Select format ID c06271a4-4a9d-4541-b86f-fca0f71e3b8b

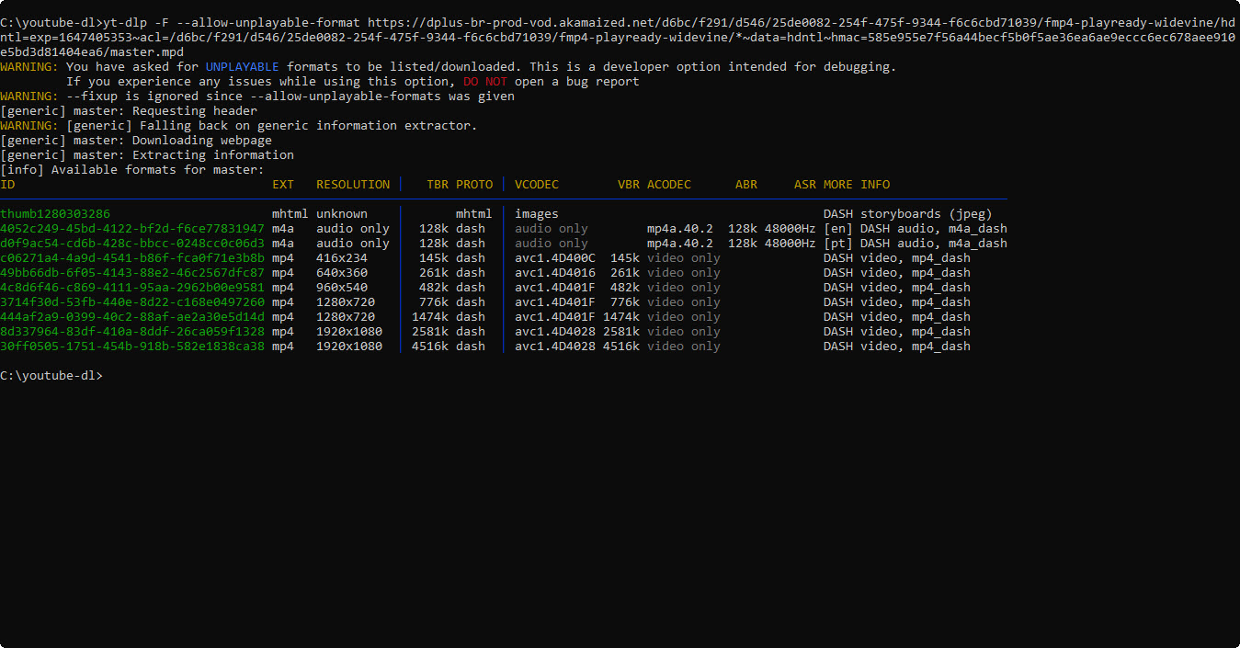click(132, 258)
